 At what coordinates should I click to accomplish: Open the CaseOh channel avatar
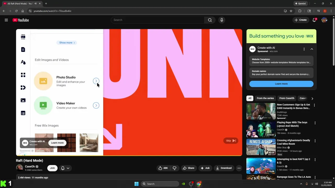19,168
